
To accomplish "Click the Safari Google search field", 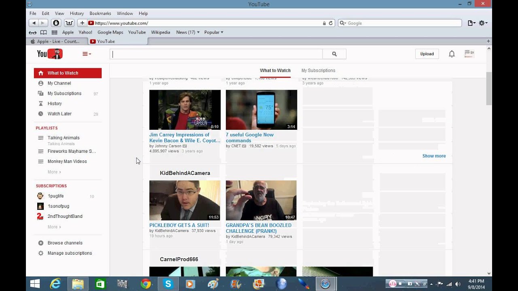I will pos(400,23).
